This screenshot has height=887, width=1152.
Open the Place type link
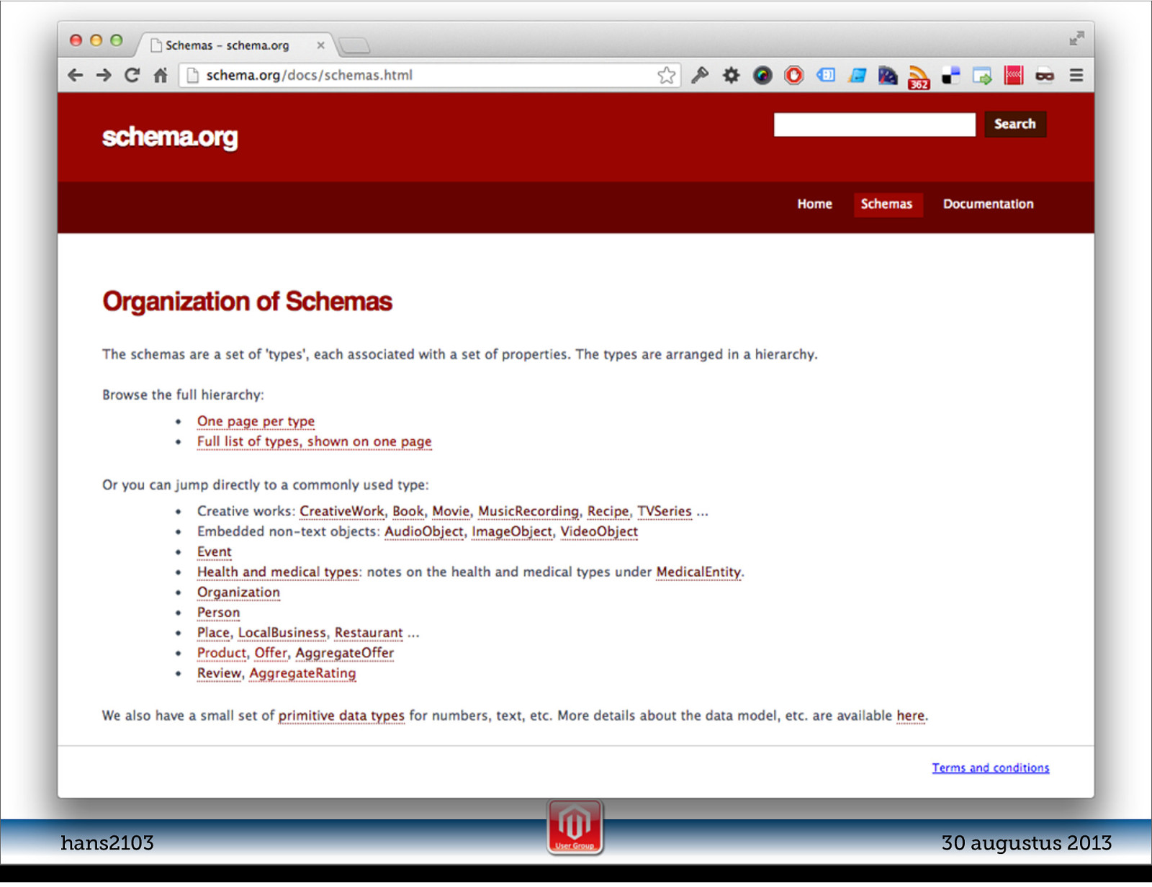(x=213, y=632)
